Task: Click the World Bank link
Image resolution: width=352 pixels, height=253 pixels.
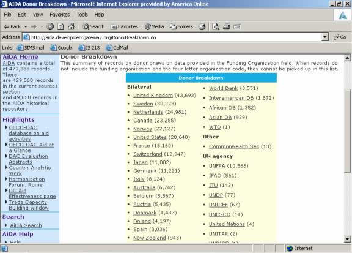Action: [224, 88]
